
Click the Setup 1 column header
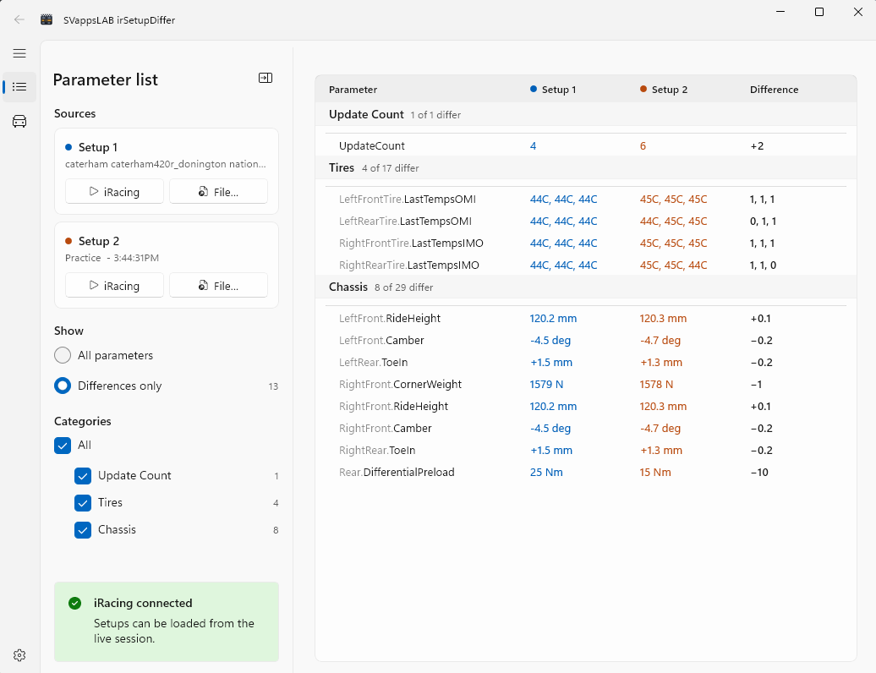(552, 90)
